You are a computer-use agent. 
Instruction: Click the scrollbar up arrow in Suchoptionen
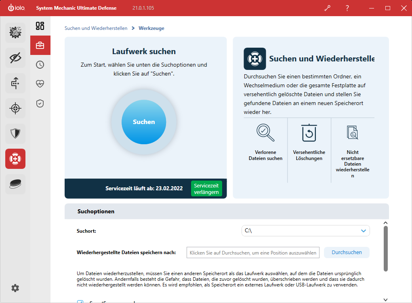tap(385, 223)
